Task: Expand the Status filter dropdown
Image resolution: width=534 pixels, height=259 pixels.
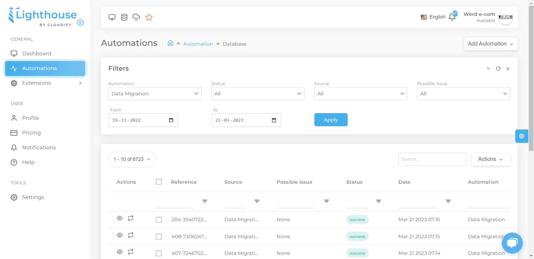Action: click(x=258, y=94)
